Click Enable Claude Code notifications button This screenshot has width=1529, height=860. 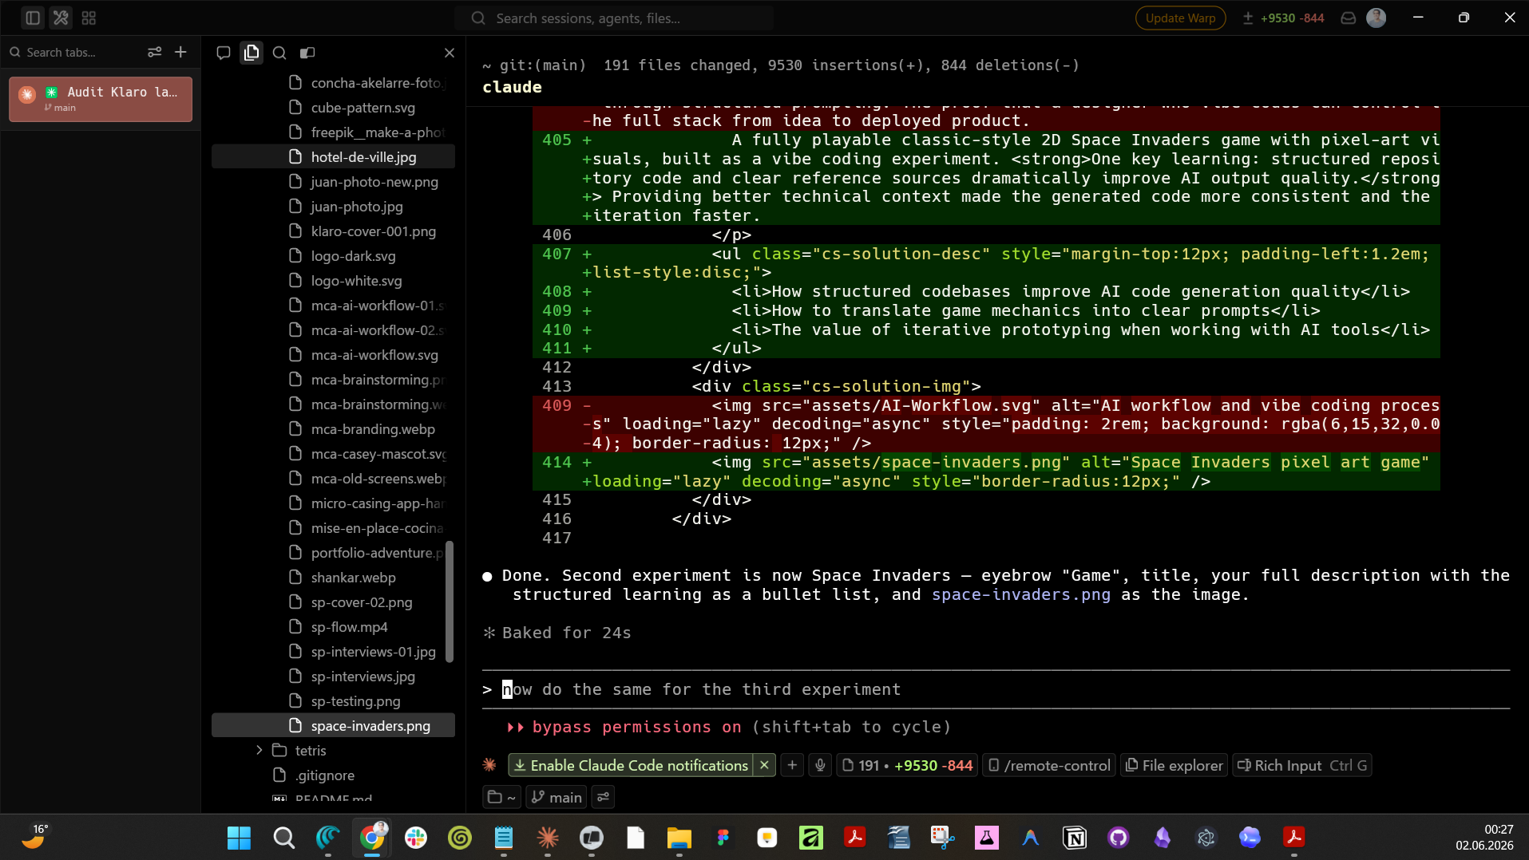point(630,765)
